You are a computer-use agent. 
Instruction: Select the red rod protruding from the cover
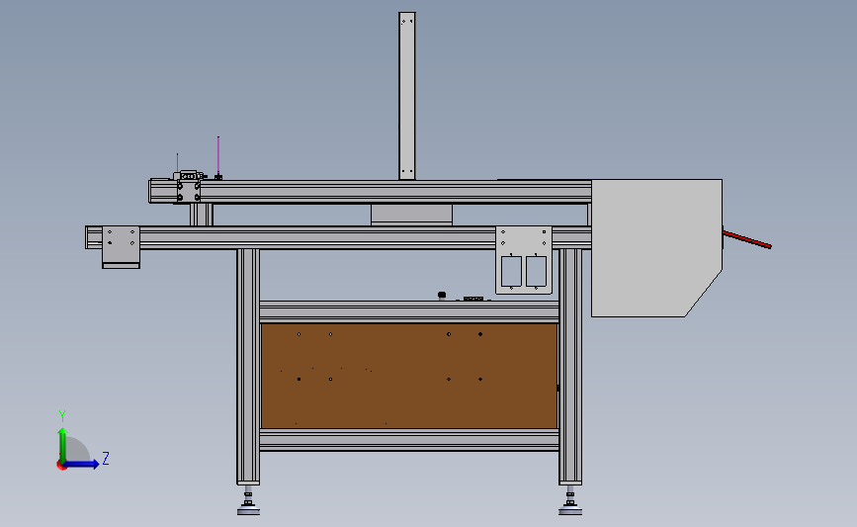[746, 239]
